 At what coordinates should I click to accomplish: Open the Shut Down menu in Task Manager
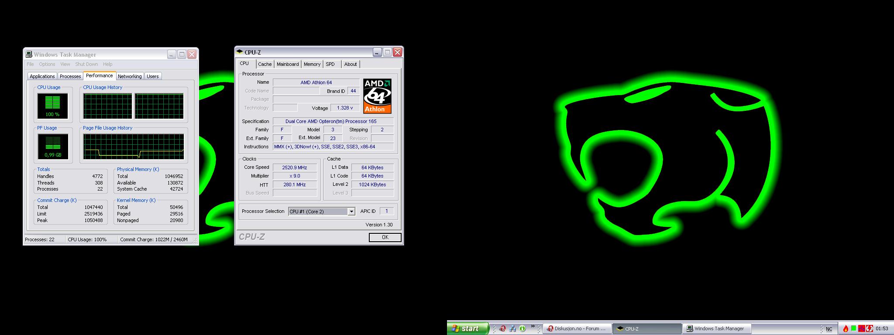tap(86, 64)
